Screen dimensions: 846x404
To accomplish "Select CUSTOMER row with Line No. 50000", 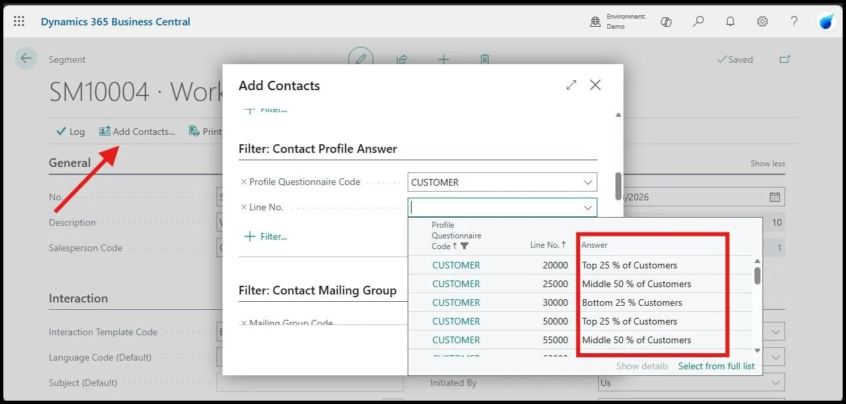I will click(581, 321).
